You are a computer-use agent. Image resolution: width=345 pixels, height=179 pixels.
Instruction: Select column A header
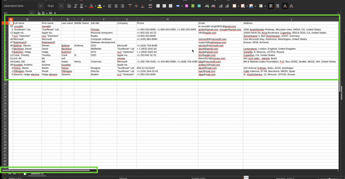(x=11, y=19)
